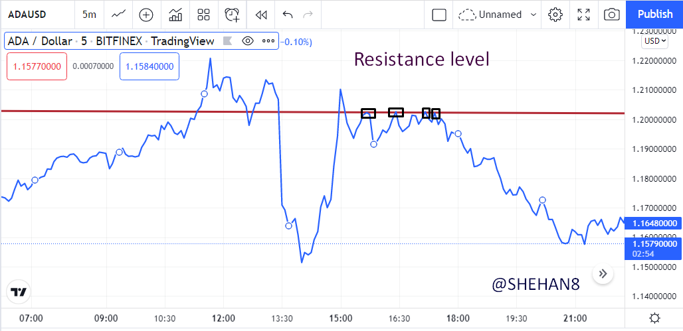Open the indicator templates grid icon
This screenshot has width=683, height=331.
203,15
